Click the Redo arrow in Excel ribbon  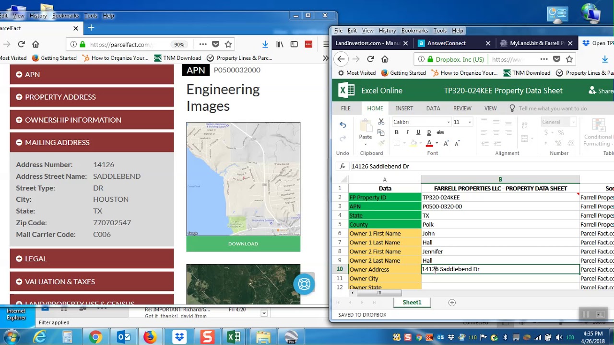[342, 139]
